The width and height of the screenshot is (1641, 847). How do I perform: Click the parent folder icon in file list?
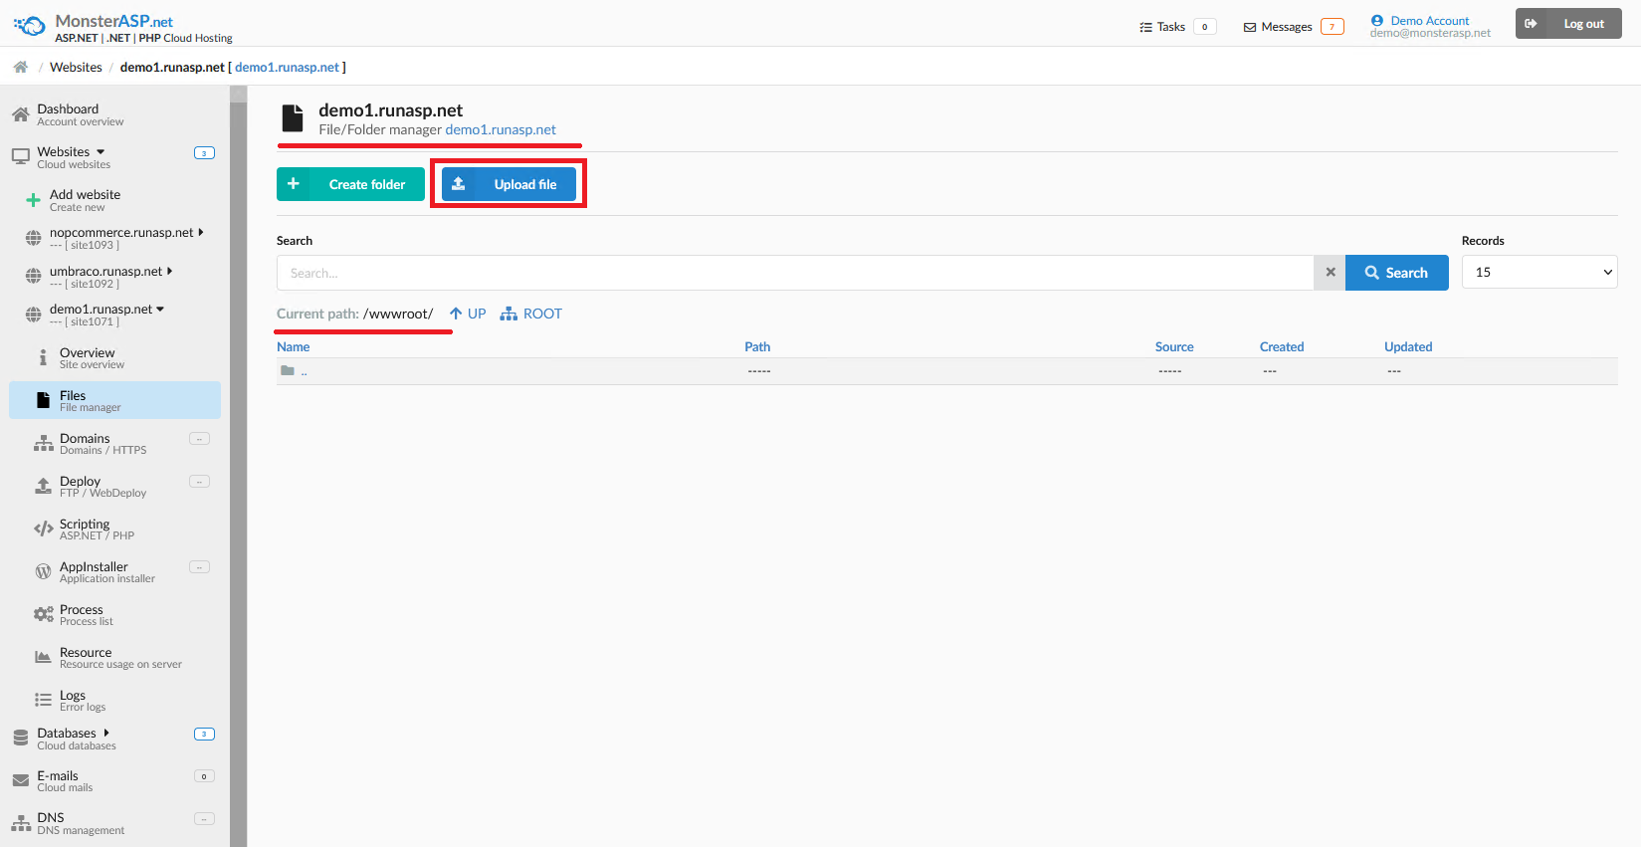[288, 370]
